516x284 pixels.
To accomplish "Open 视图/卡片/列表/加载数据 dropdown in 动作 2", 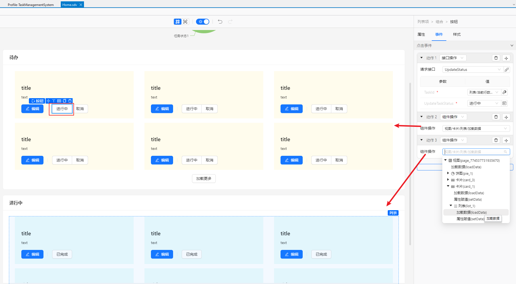I will 476,128.
